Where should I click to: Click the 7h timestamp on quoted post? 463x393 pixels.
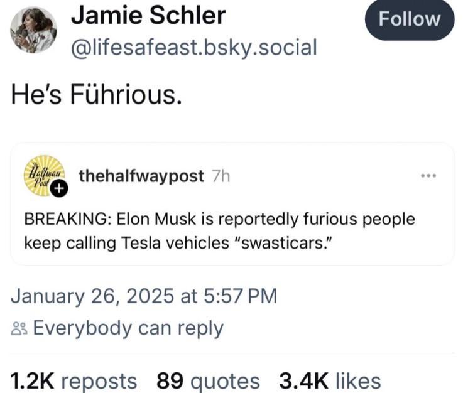pyautogui.click(x=221, y=176)
